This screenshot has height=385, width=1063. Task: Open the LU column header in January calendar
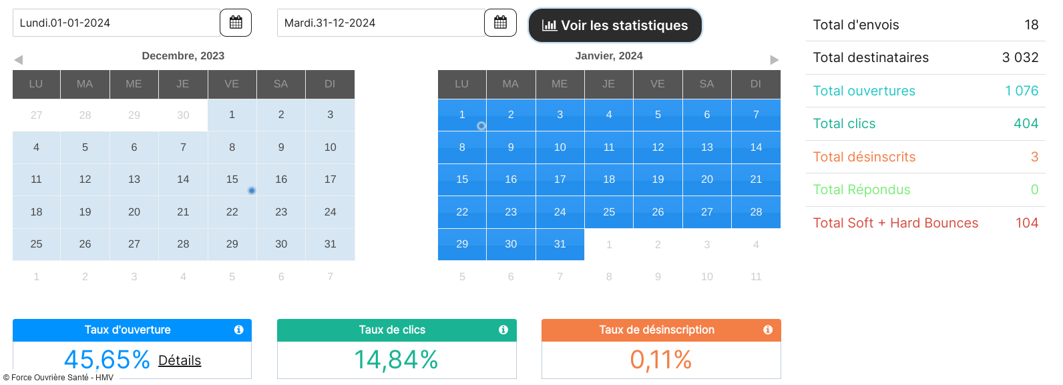pos(461,84)
